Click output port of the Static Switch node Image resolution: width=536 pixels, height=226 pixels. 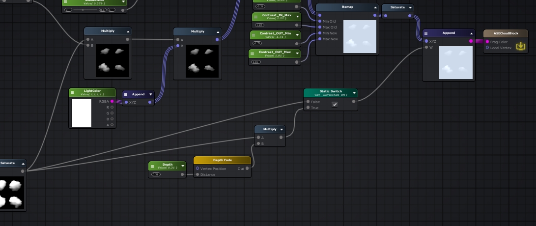[x=353, y=102]
